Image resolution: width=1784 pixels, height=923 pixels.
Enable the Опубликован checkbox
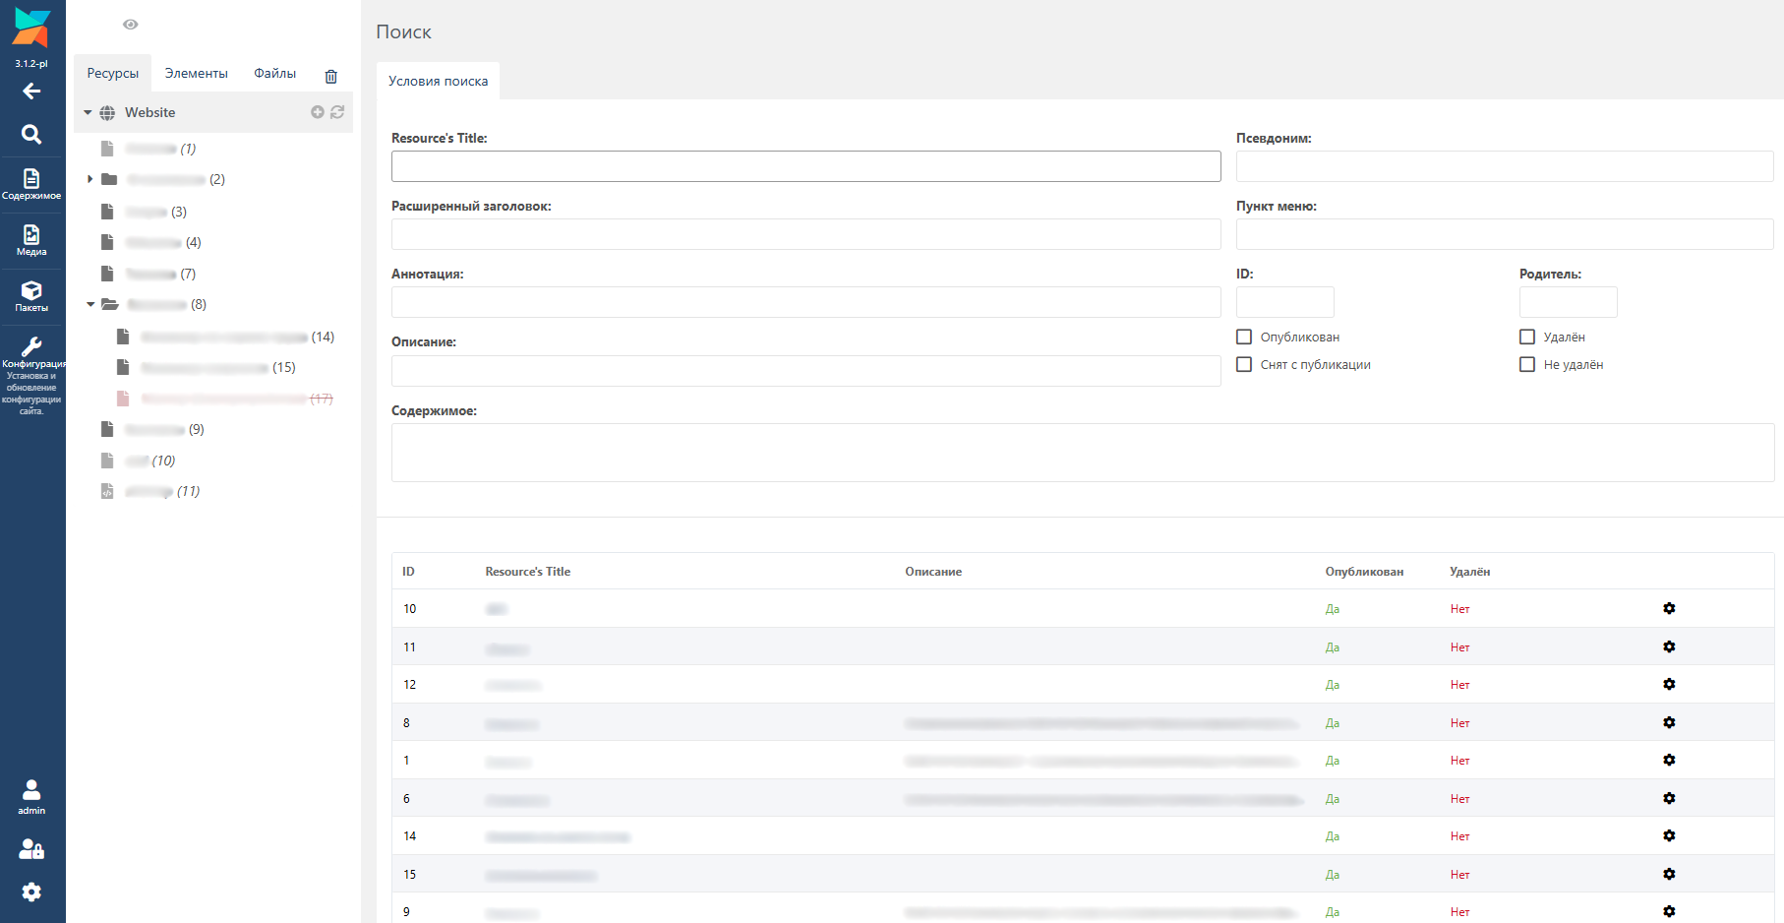(x=1244, y=337)
